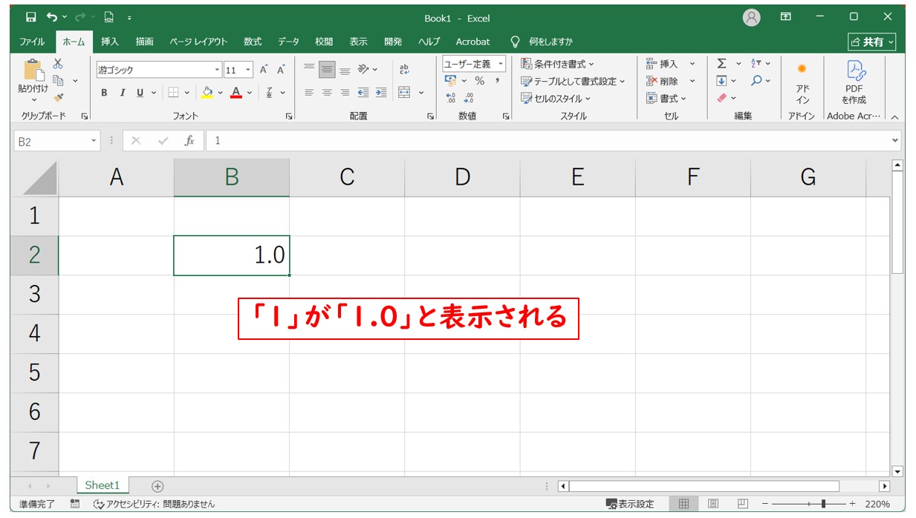Expand the Conditional Formatting (条件付き書式) menu
The image size is (916, 518).
[x=557, y=64]
